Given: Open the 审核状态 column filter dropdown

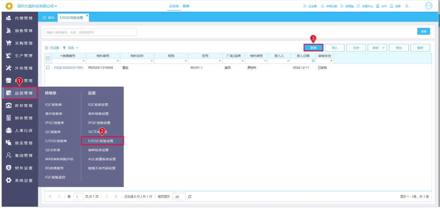Looking at the screenshot, I should click(x=331, y=61).
